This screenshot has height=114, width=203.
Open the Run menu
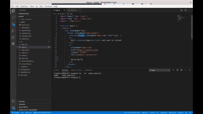coord(41,6)
